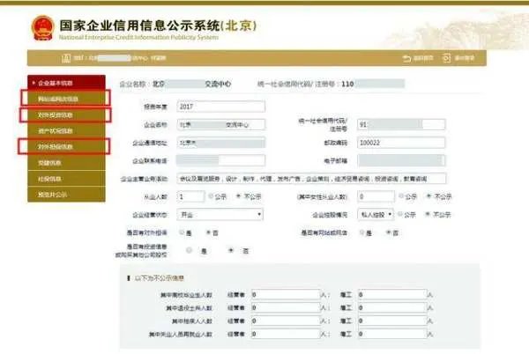The width and height of the screenshot is (529, 354).
Task: Click 经营者 field for 退役士兵人数
Action: click(x=286, y=307)
